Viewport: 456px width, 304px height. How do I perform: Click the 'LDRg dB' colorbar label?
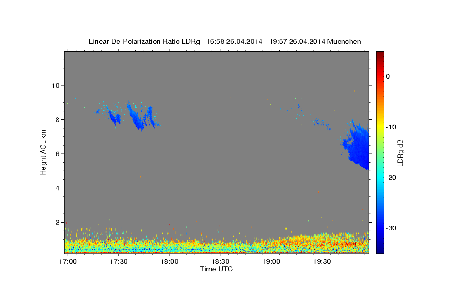tap(400, 153)
